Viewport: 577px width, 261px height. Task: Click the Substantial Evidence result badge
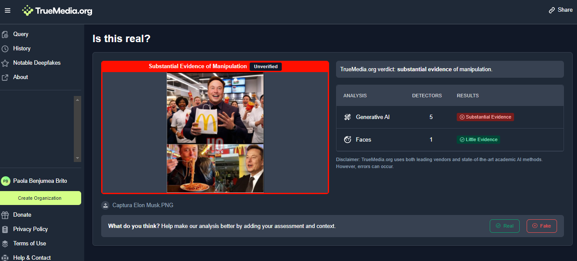click(x=485, y=117)
